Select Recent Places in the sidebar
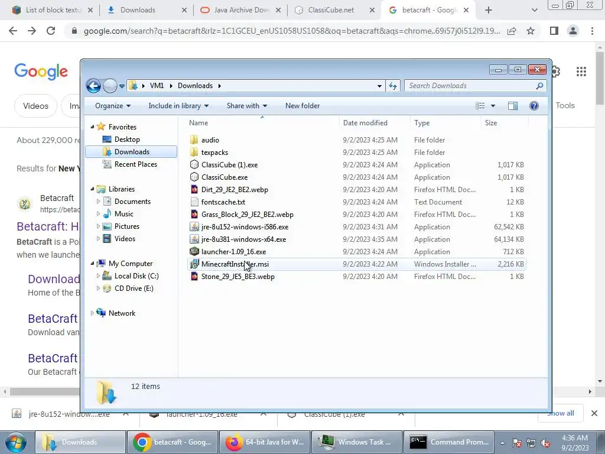605x454 pixels. (135, 164)
